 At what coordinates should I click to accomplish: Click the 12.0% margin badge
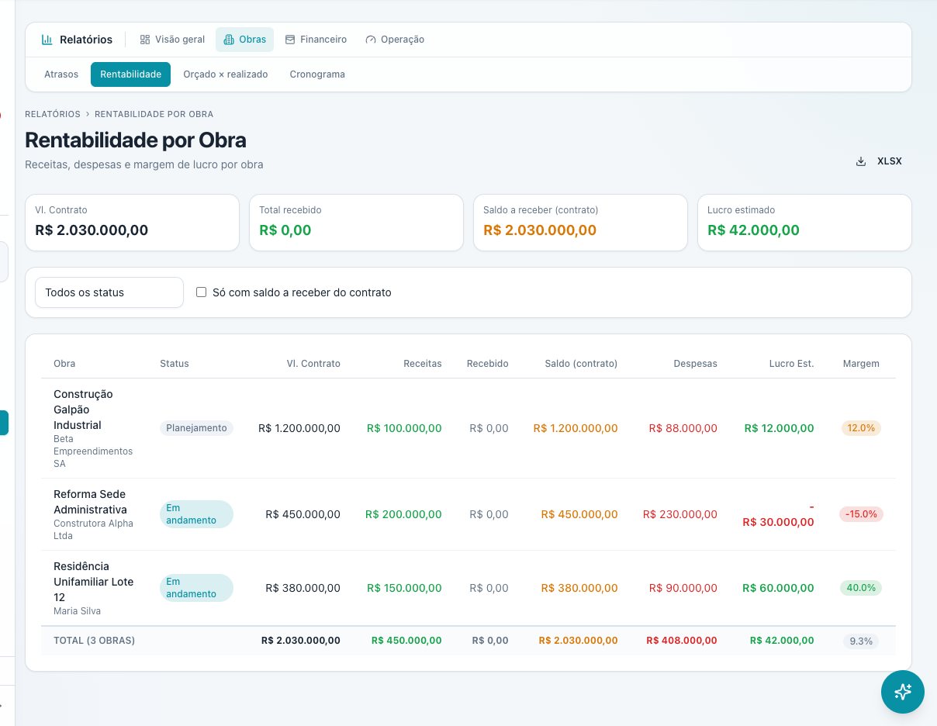pos(861,428)
